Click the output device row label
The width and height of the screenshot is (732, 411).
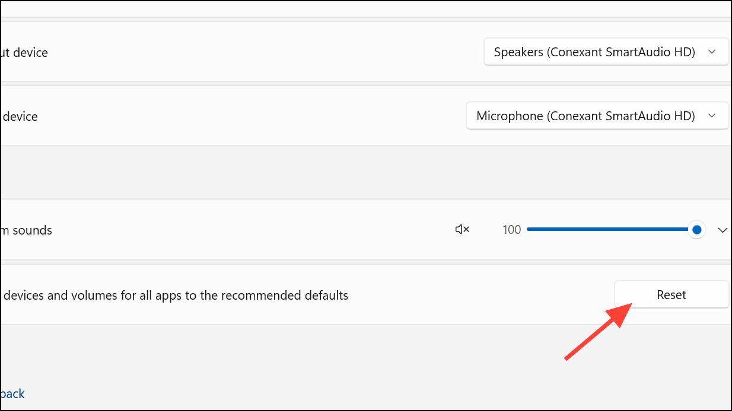coord(24,53)
